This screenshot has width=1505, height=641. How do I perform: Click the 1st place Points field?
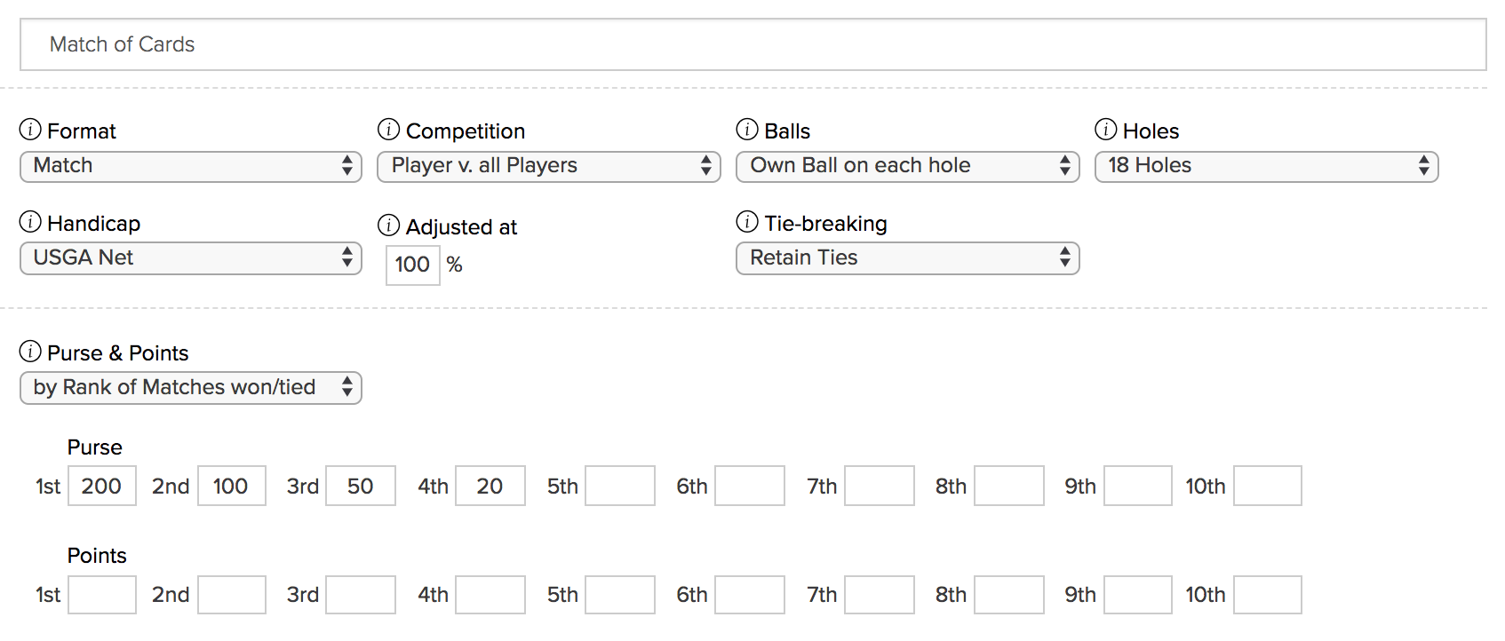click(x=101, y=595)
